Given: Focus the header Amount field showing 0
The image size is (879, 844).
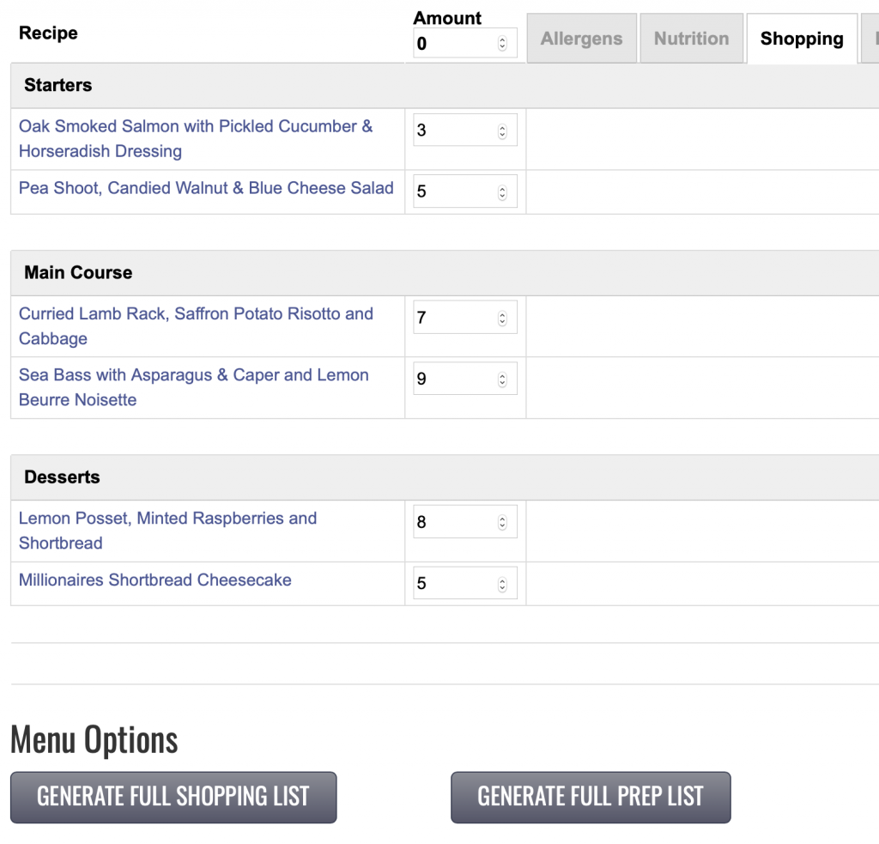Looking at the screenshot, I should [465, 43].
